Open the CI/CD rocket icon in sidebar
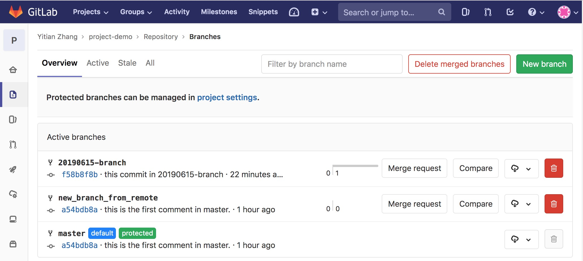583x261 pixels. 13,170
